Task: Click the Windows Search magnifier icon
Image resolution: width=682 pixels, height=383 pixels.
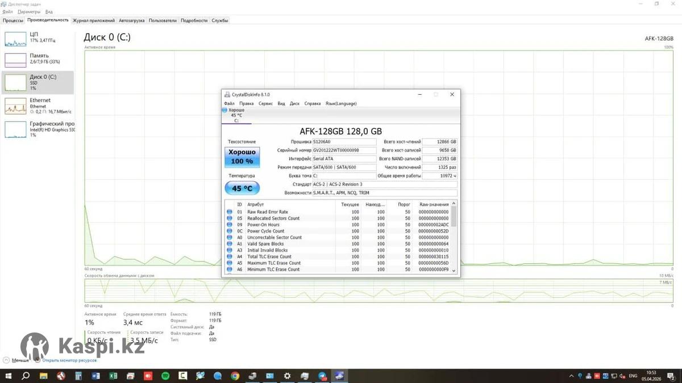Action: (26, 376)
